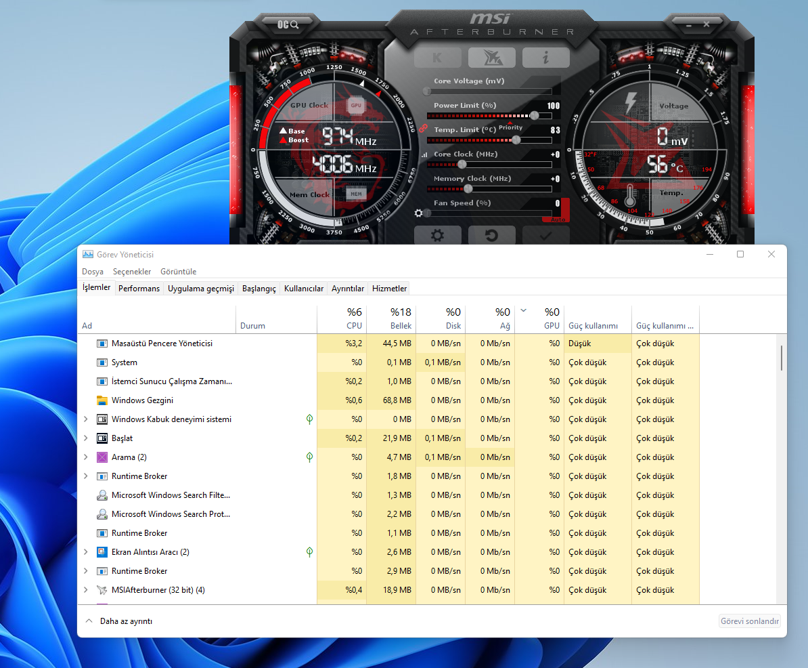
Task: Open the Afterburner information (i) panel
Action: coord(545,58)
